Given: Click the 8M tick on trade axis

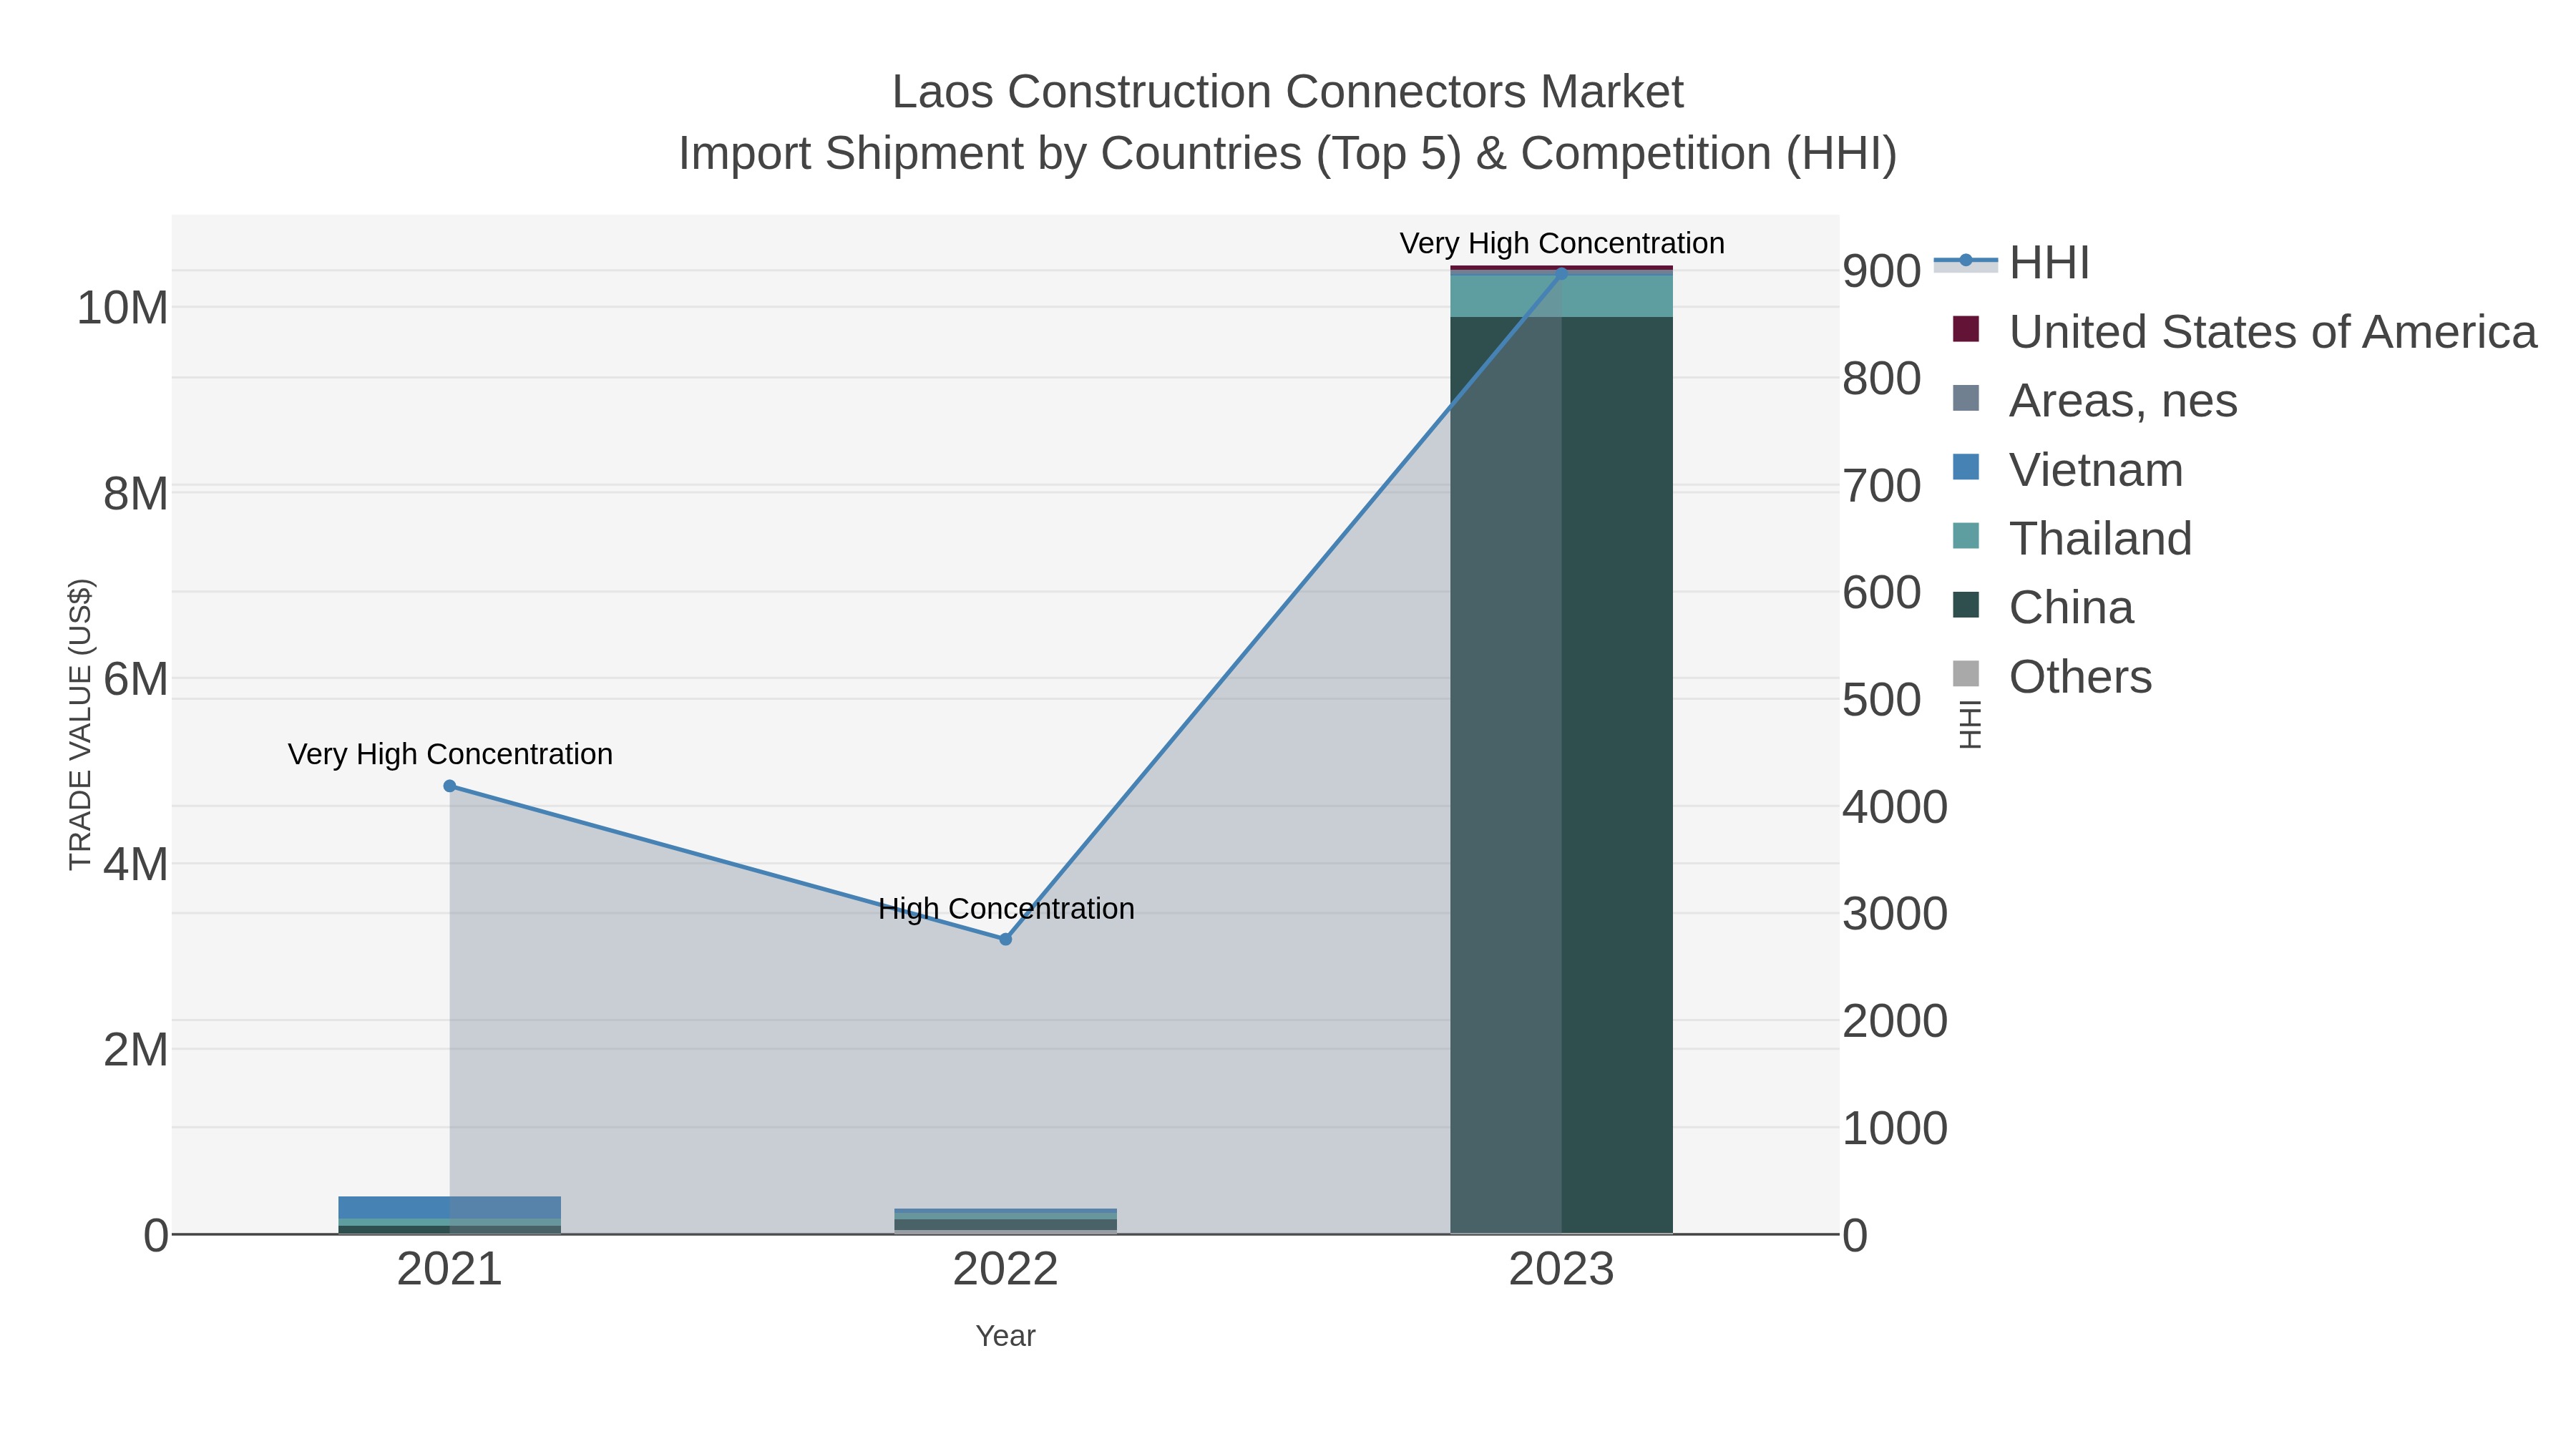Looking at the screenshot, I should coord(136,493).
